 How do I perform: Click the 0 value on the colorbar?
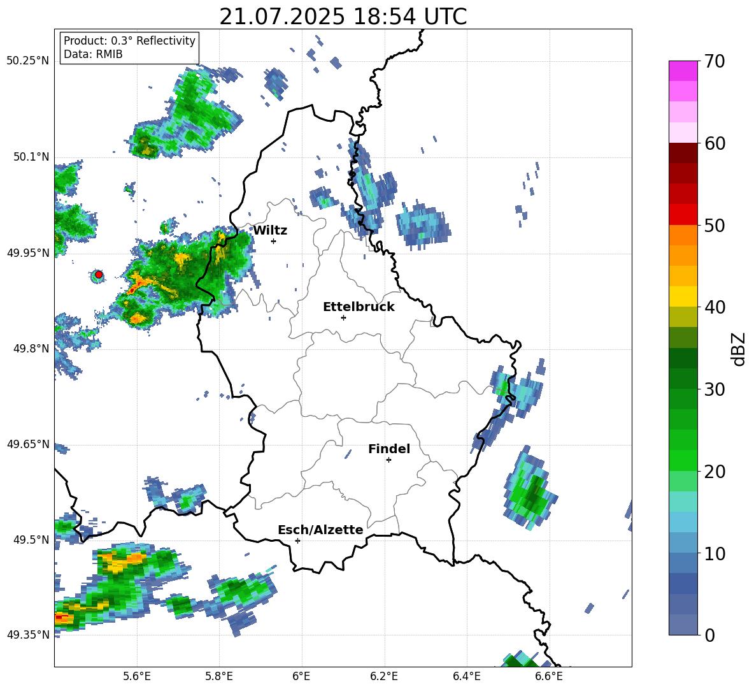pos(709,635)
